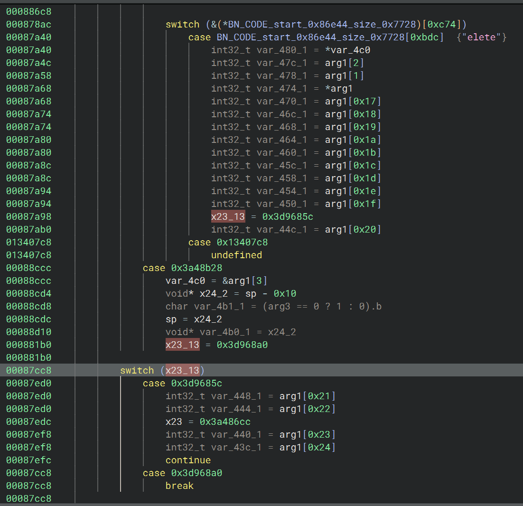The height and width of the screenshot is (506, 523).
Task: Click the address 000878ac in the gutter
Action: (28, 24)
